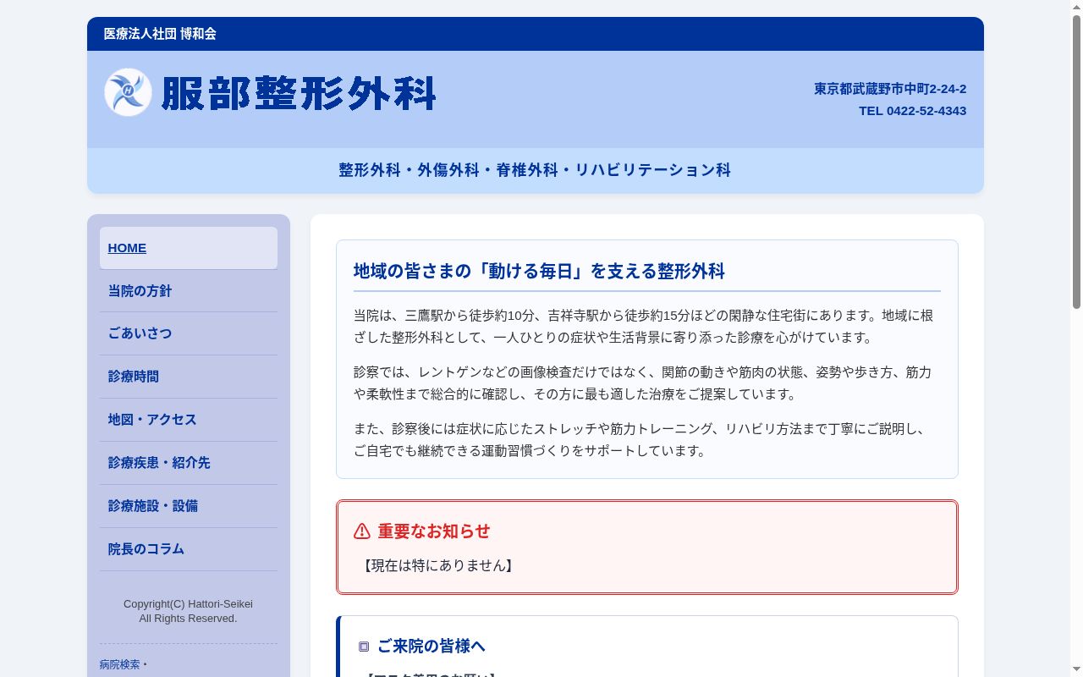Click the square icon beside ご来院の皆様へ
This screenshot has height=677, width=1083.
click(x=364, y=647)
